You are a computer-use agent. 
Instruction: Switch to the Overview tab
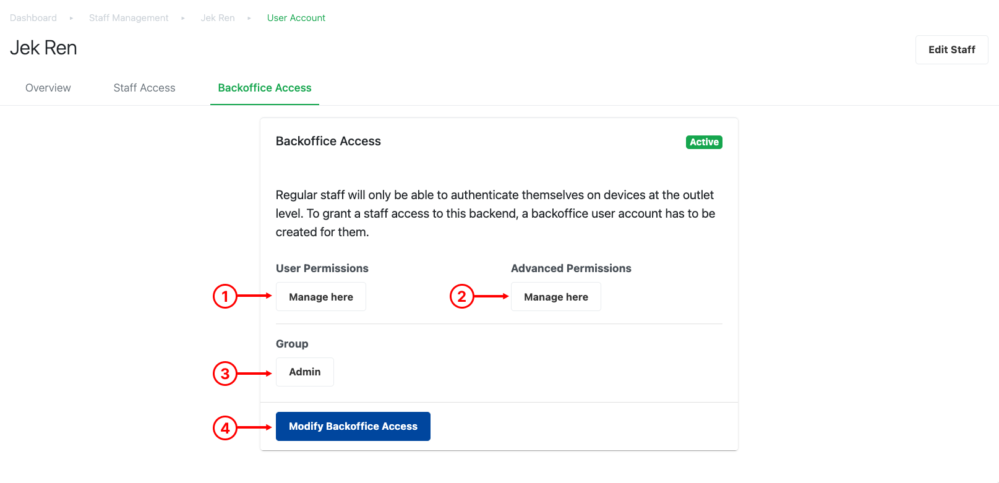coord(48,88)
